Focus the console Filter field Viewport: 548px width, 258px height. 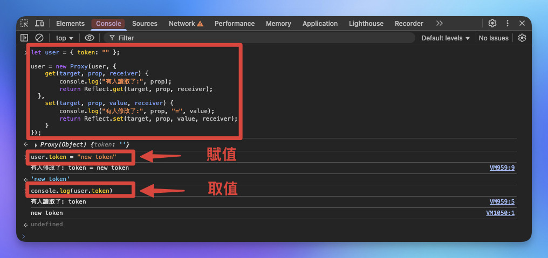[x=259, y=38]
